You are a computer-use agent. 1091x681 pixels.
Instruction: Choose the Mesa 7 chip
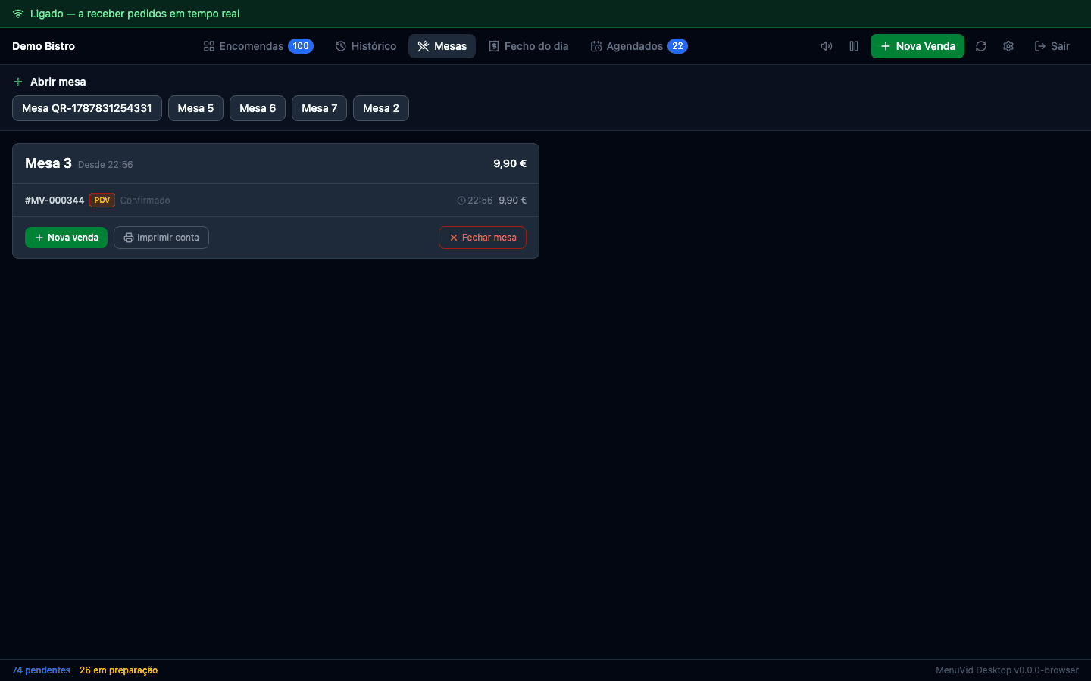click(x=319, y=108)
